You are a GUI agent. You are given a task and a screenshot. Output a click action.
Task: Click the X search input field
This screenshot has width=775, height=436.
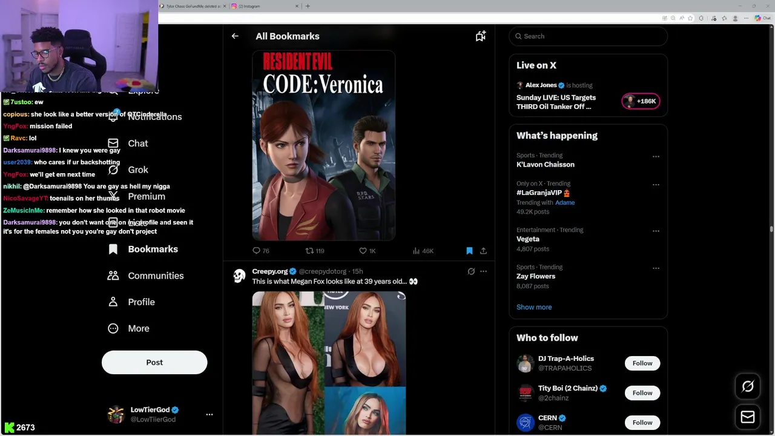[588, 36]
